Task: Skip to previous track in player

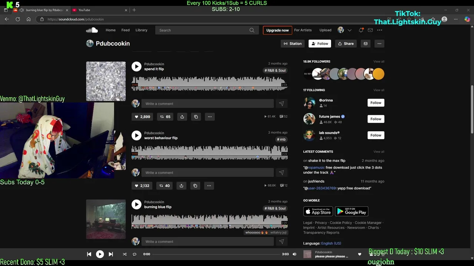Action: pos(89,254)
